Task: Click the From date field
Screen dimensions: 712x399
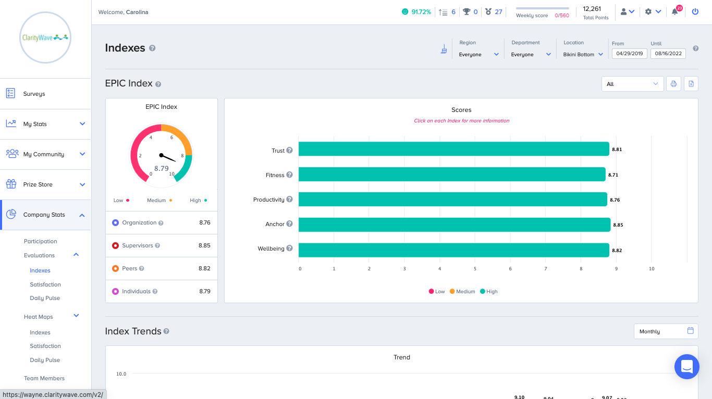Action: click(x=629, y=53)
